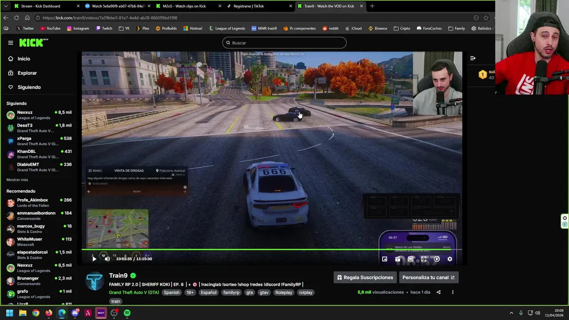Viewport: 569px width, 320px height.
Task: Show hidden system tray icons
Action: click(x=511, y=313)
